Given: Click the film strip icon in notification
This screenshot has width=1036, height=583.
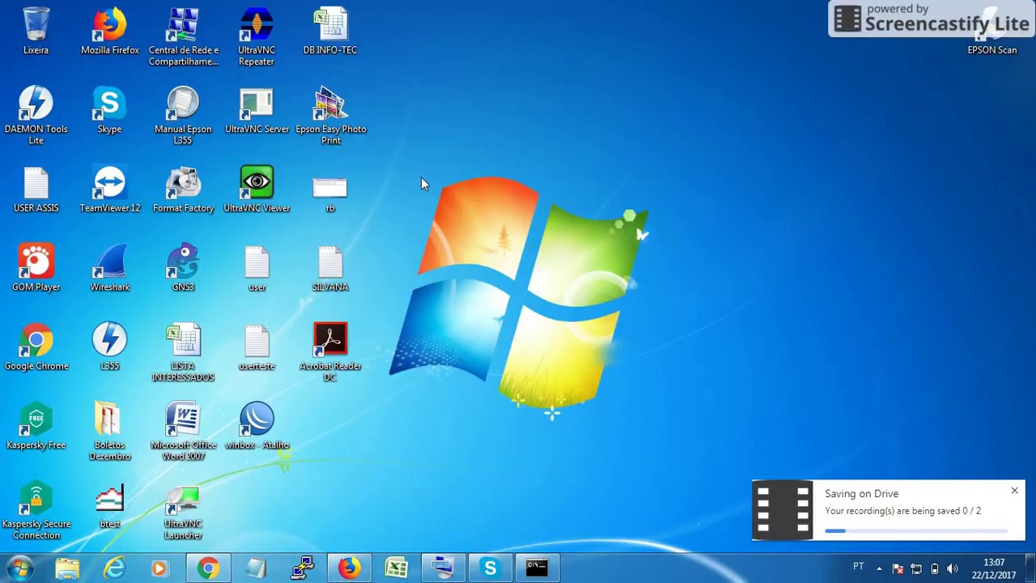Looking at the screenshot, I should pos(782,510).
